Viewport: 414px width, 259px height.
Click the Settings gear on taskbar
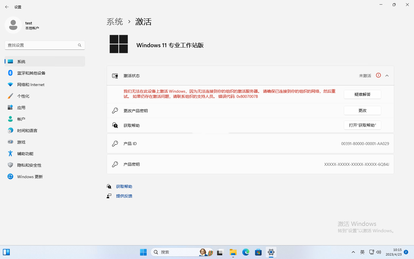click(x=271, y=252)
